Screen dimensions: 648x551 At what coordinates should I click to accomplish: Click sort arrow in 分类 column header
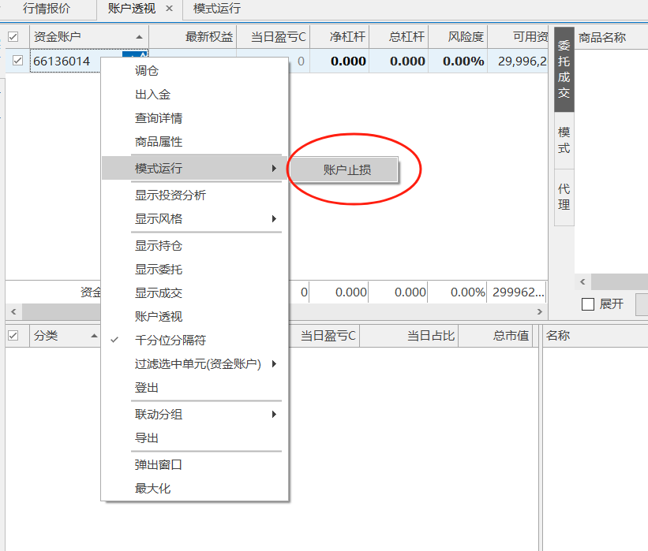point(94,336)
